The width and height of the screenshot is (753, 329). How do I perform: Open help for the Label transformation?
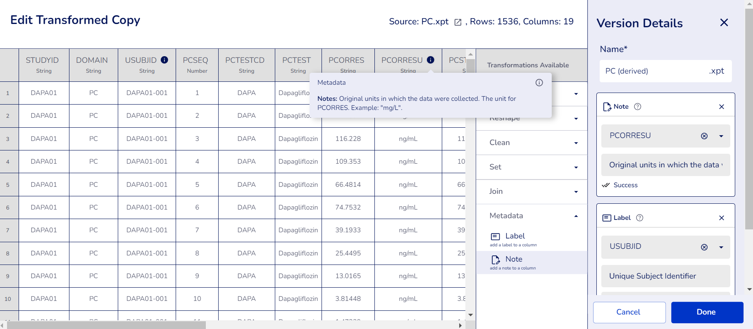640,218
